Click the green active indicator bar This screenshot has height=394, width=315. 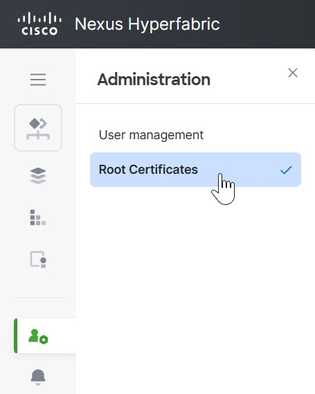tap(15, 336)
